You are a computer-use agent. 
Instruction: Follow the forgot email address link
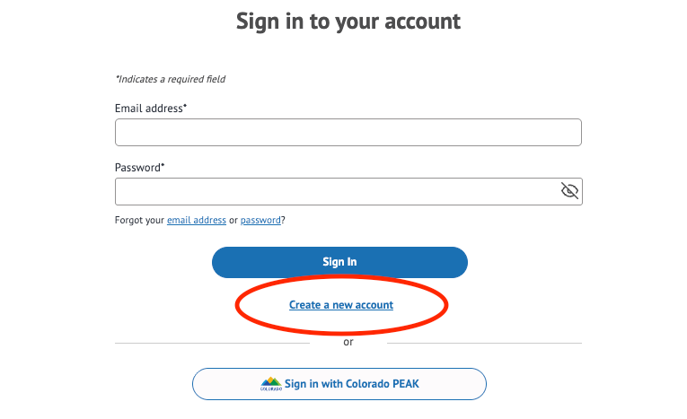pyautogui.click(x=197, y=220)
